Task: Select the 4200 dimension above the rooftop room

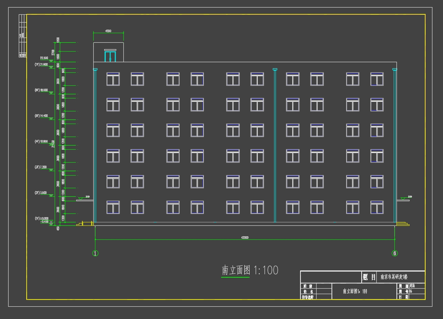Action: click(x=108, y=31)
